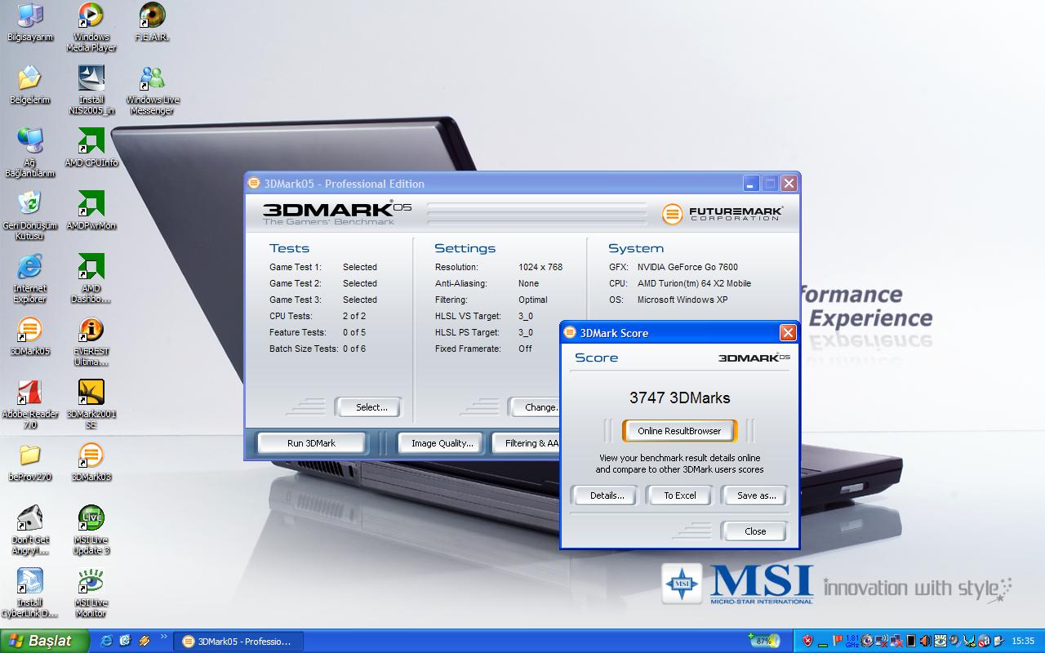1045x653 pixels.
Task: Launch the AMD CPUInfo shortcut
Action: [91, 149]
